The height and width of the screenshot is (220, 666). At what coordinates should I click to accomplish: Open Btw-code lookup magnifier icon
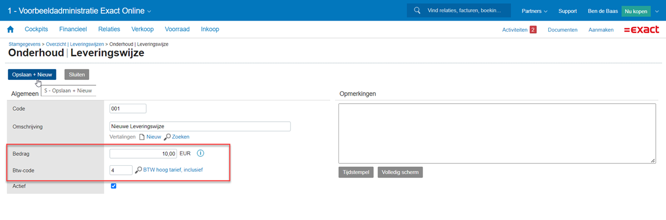tap(139, 170)
